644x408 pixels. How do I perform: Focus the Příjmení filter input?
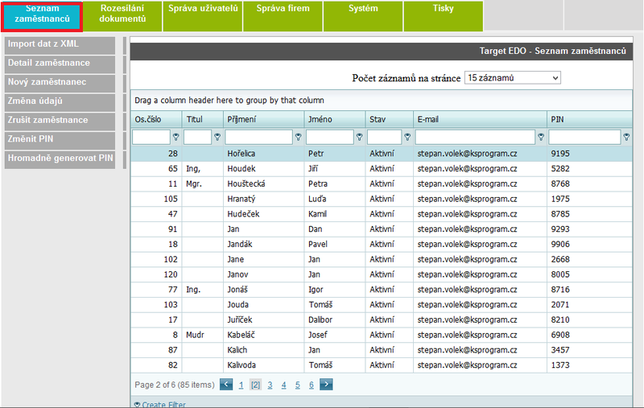[258, 137]
